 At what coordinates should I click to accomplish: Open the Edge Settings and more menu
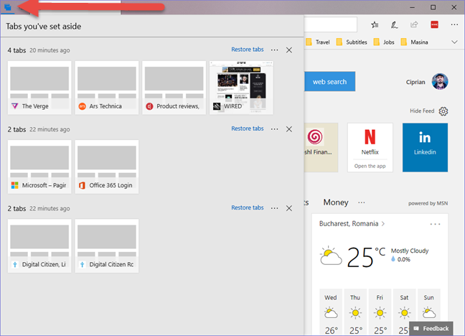454,24
